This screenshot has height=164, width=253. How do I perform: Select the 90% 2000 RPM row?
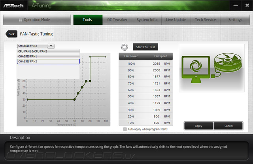146,70
